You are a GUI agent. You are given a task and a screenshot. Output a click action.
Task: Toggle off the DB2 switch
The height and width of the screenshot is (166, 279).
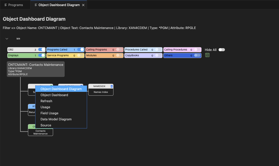coord(42,50)
